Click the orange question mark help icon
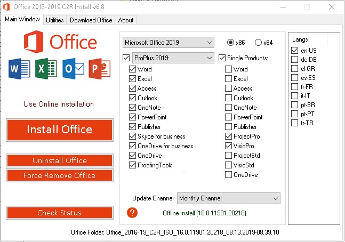The height and width of the screenshot is (242, 345). [x=132, y=213]
